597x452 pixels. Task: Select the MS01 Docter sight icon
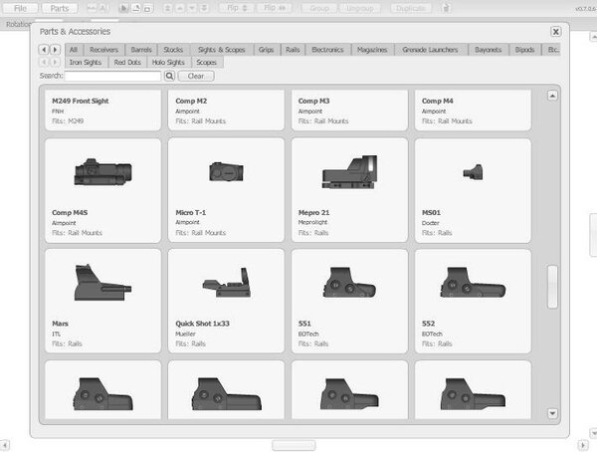472,172
